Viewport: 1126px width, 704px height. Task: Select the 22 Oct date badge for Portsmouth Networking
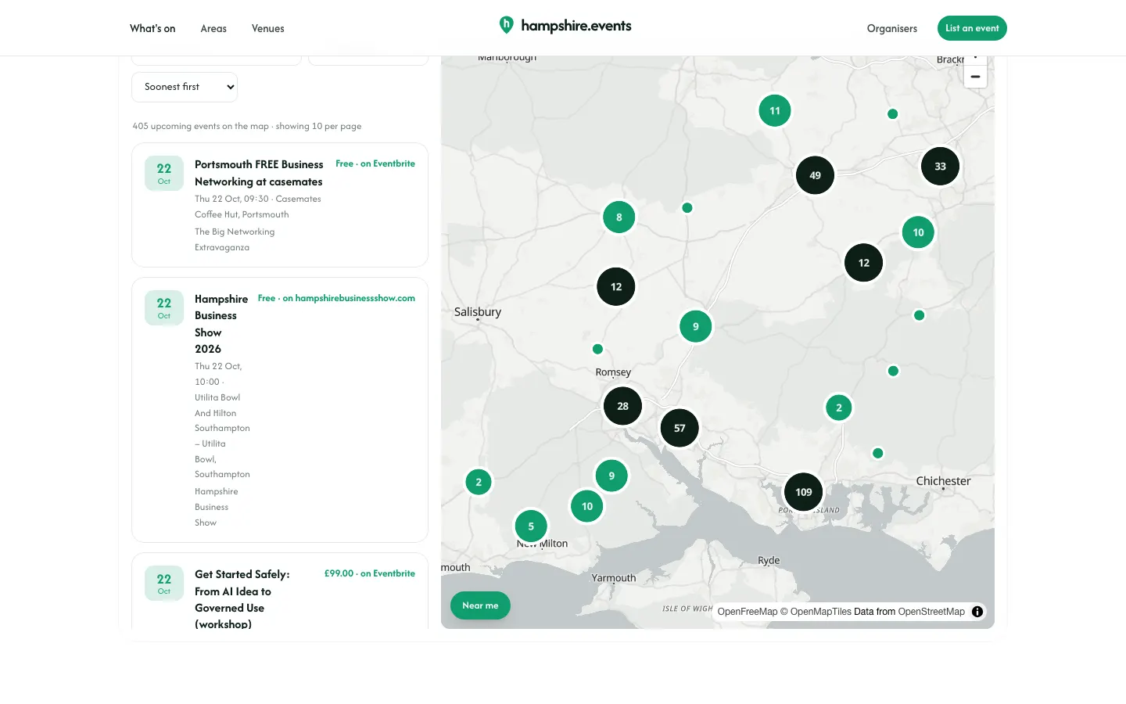(164, 174)
